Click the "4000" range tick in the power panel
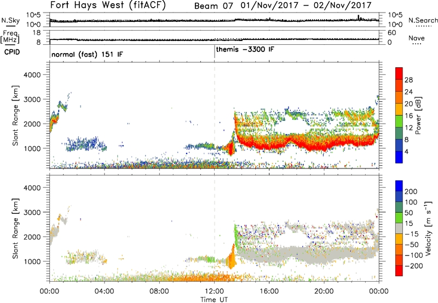The height and width of the screenshot is (303, 438). point(32,75)
